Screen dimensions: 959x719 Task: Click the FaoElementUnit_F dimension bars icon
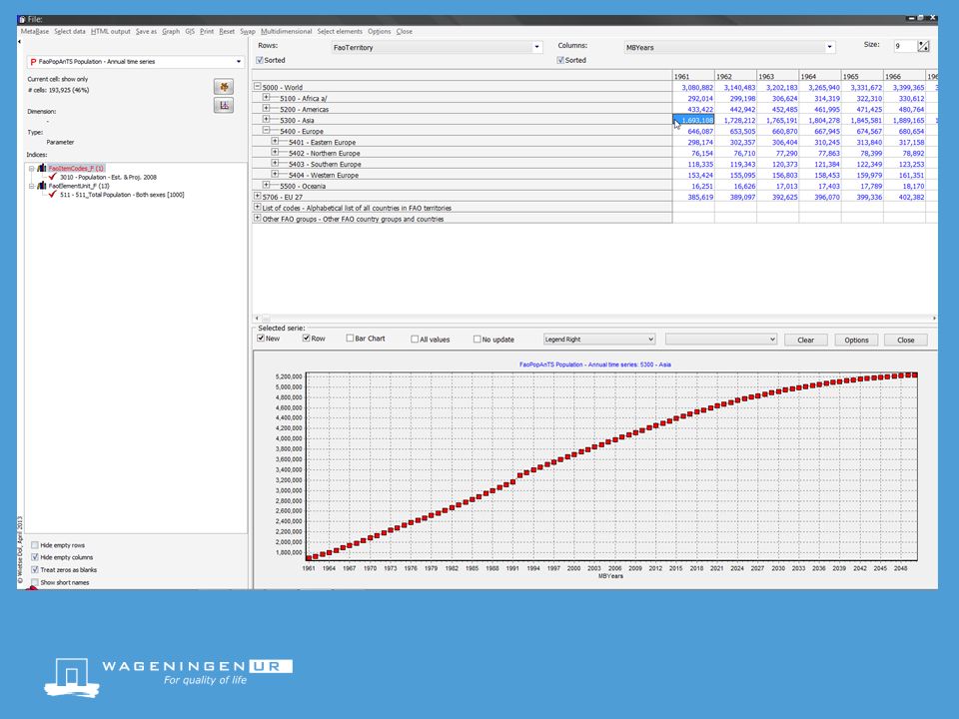(42, 186)
